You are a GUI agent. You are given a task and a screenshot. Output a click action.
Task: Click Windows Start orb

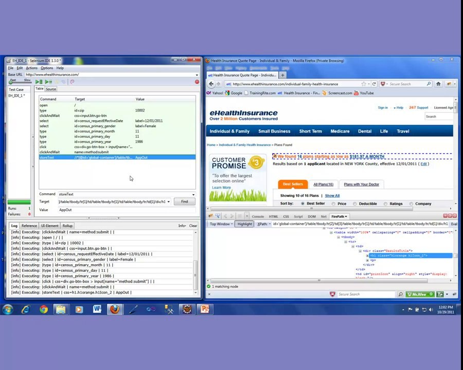click(8, 309)
